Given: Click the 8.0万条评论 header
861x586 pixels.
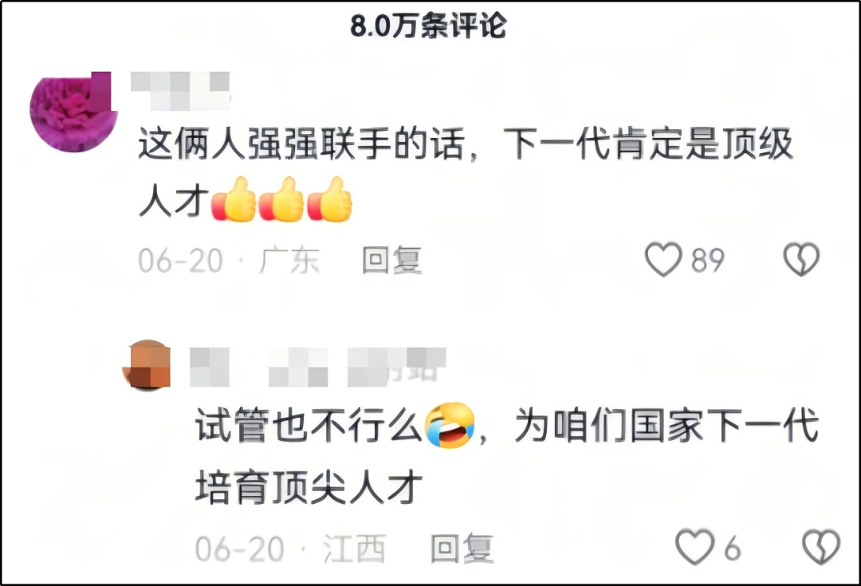Looking at the screenshot, I should 428,26.
